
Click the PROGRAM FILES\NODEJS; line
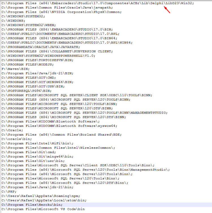tap(27, 64)
